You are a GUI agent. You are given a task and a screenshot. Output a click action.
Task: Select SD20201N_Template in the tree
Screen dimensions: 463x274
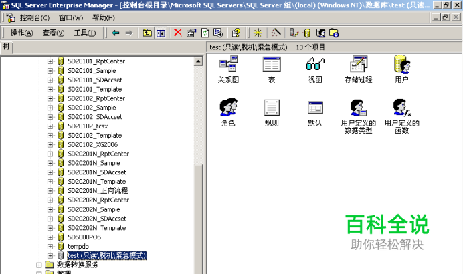96,182
